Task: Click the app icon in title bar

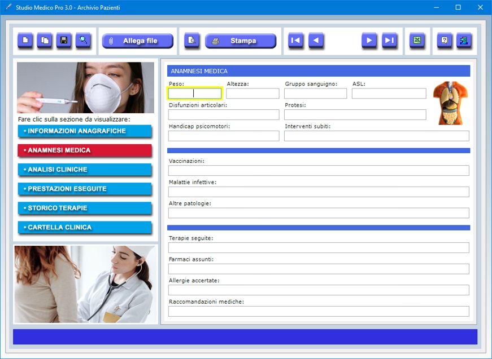Action: click(8, 7)
